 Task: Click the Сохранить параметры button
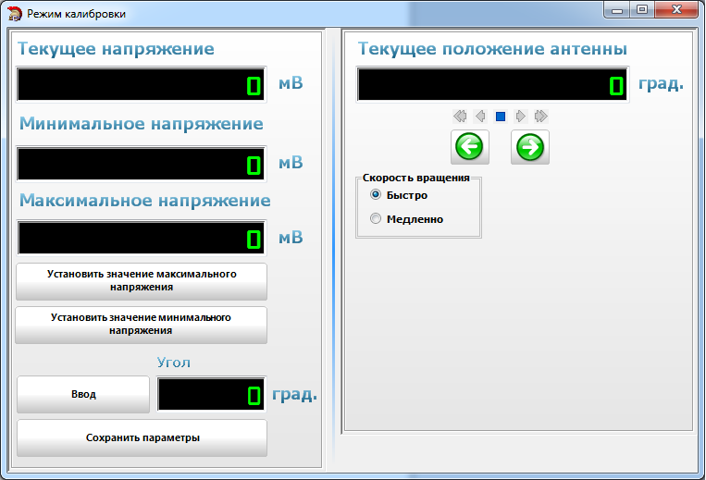pos(142,437)
